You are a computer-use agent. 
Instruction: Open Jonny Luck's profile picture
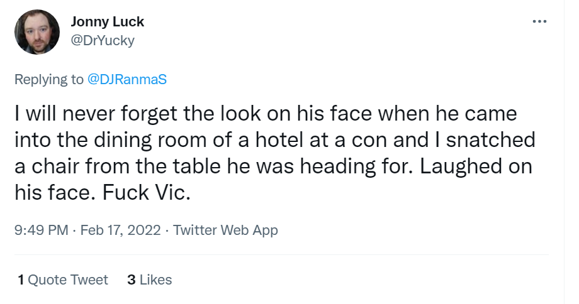coord(37,32)
